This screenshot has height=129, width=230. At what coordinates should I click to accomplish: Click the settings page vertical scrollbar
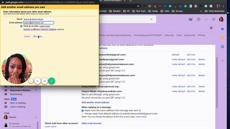pyautogui.click(x=217, y=83)
